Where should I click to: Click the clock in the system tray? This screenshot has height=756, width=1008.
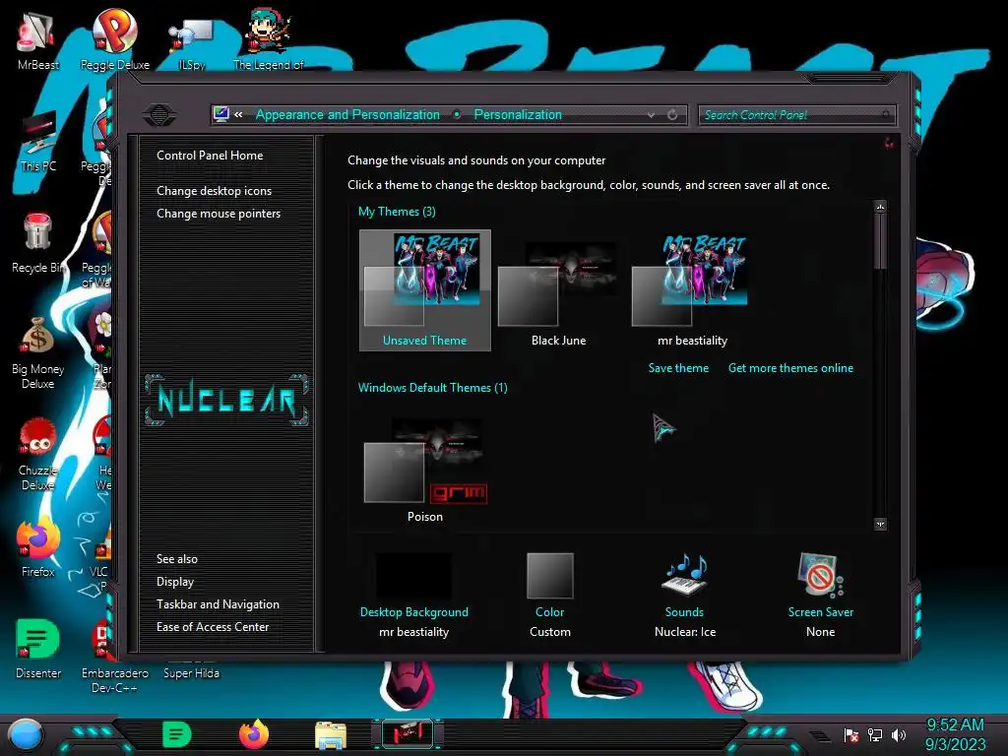click(x=955, y=734)
